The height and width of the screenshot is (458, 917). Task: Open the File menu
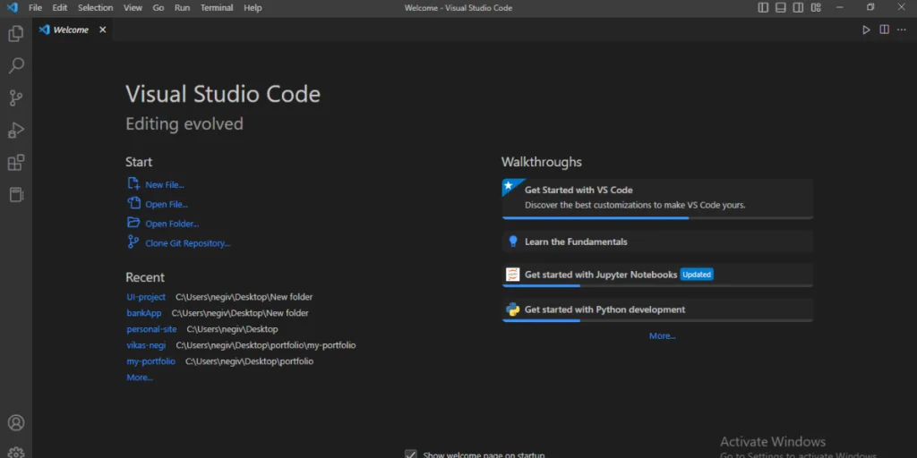tap(35, 7)
